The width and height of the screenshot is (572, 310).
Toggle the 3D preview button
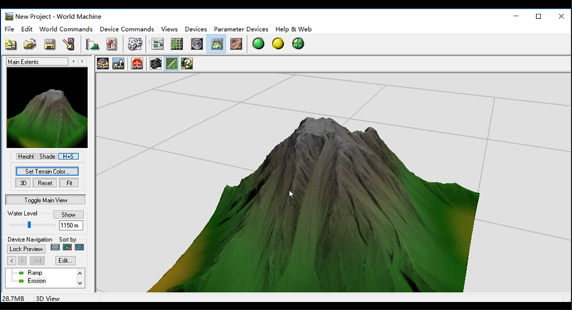click(x=23, y=183)
